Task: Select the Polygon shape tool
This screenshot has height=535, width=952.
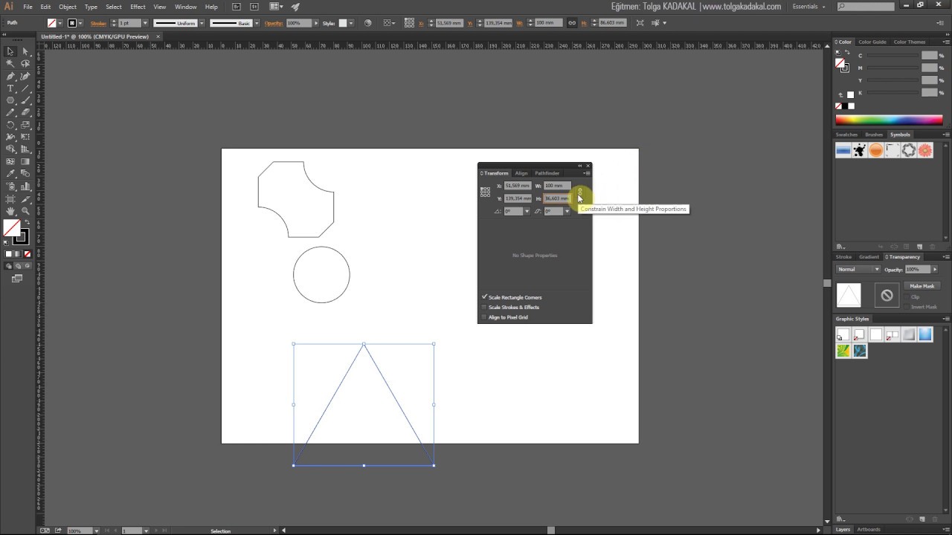Action: pyautogui.click(x=10, y=100)
